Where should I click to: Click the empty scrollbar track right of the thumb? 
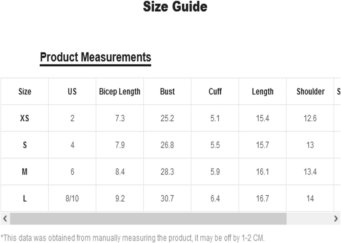309,219
